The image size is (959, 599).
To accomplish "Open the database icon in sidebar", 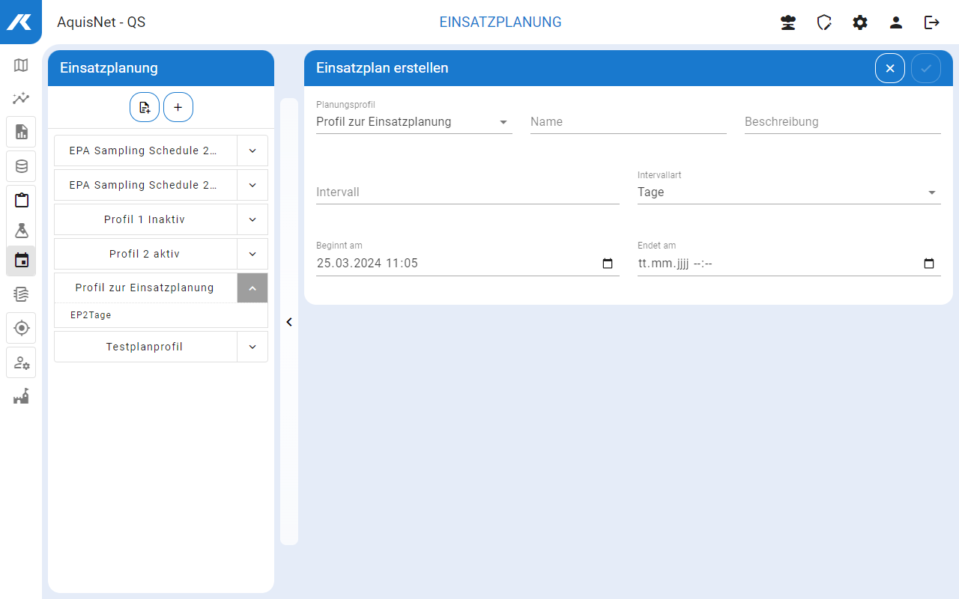I will 21,166.
